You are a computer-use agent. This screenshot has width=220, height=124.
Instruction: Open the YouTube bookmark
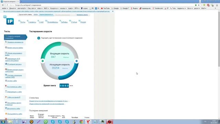(105, 8)
